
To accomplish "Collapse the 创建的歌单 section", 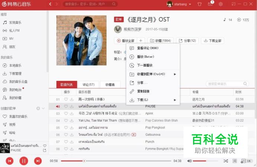I will 43,108.
